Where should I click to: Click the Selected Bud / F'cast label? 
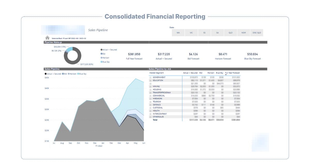[69, 38]
